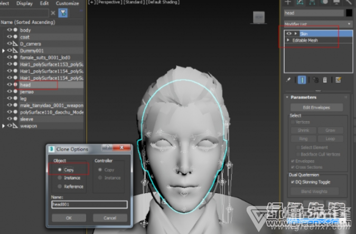
Task: Open the Customize menu in scene explorer
Action: pos(67,3)
